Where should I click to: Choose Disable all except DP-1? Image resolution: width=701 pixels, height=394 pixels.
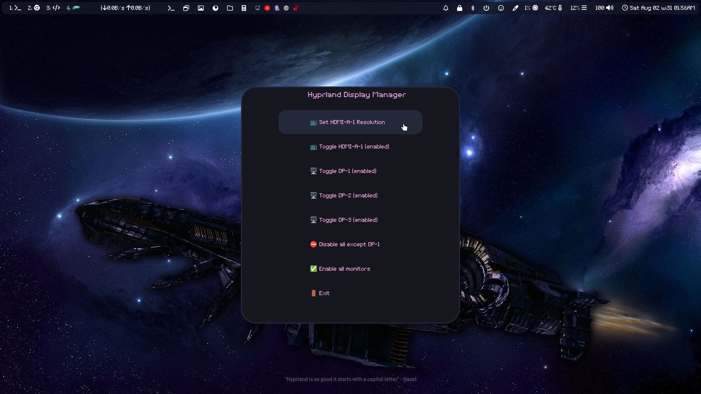[350, 244]
